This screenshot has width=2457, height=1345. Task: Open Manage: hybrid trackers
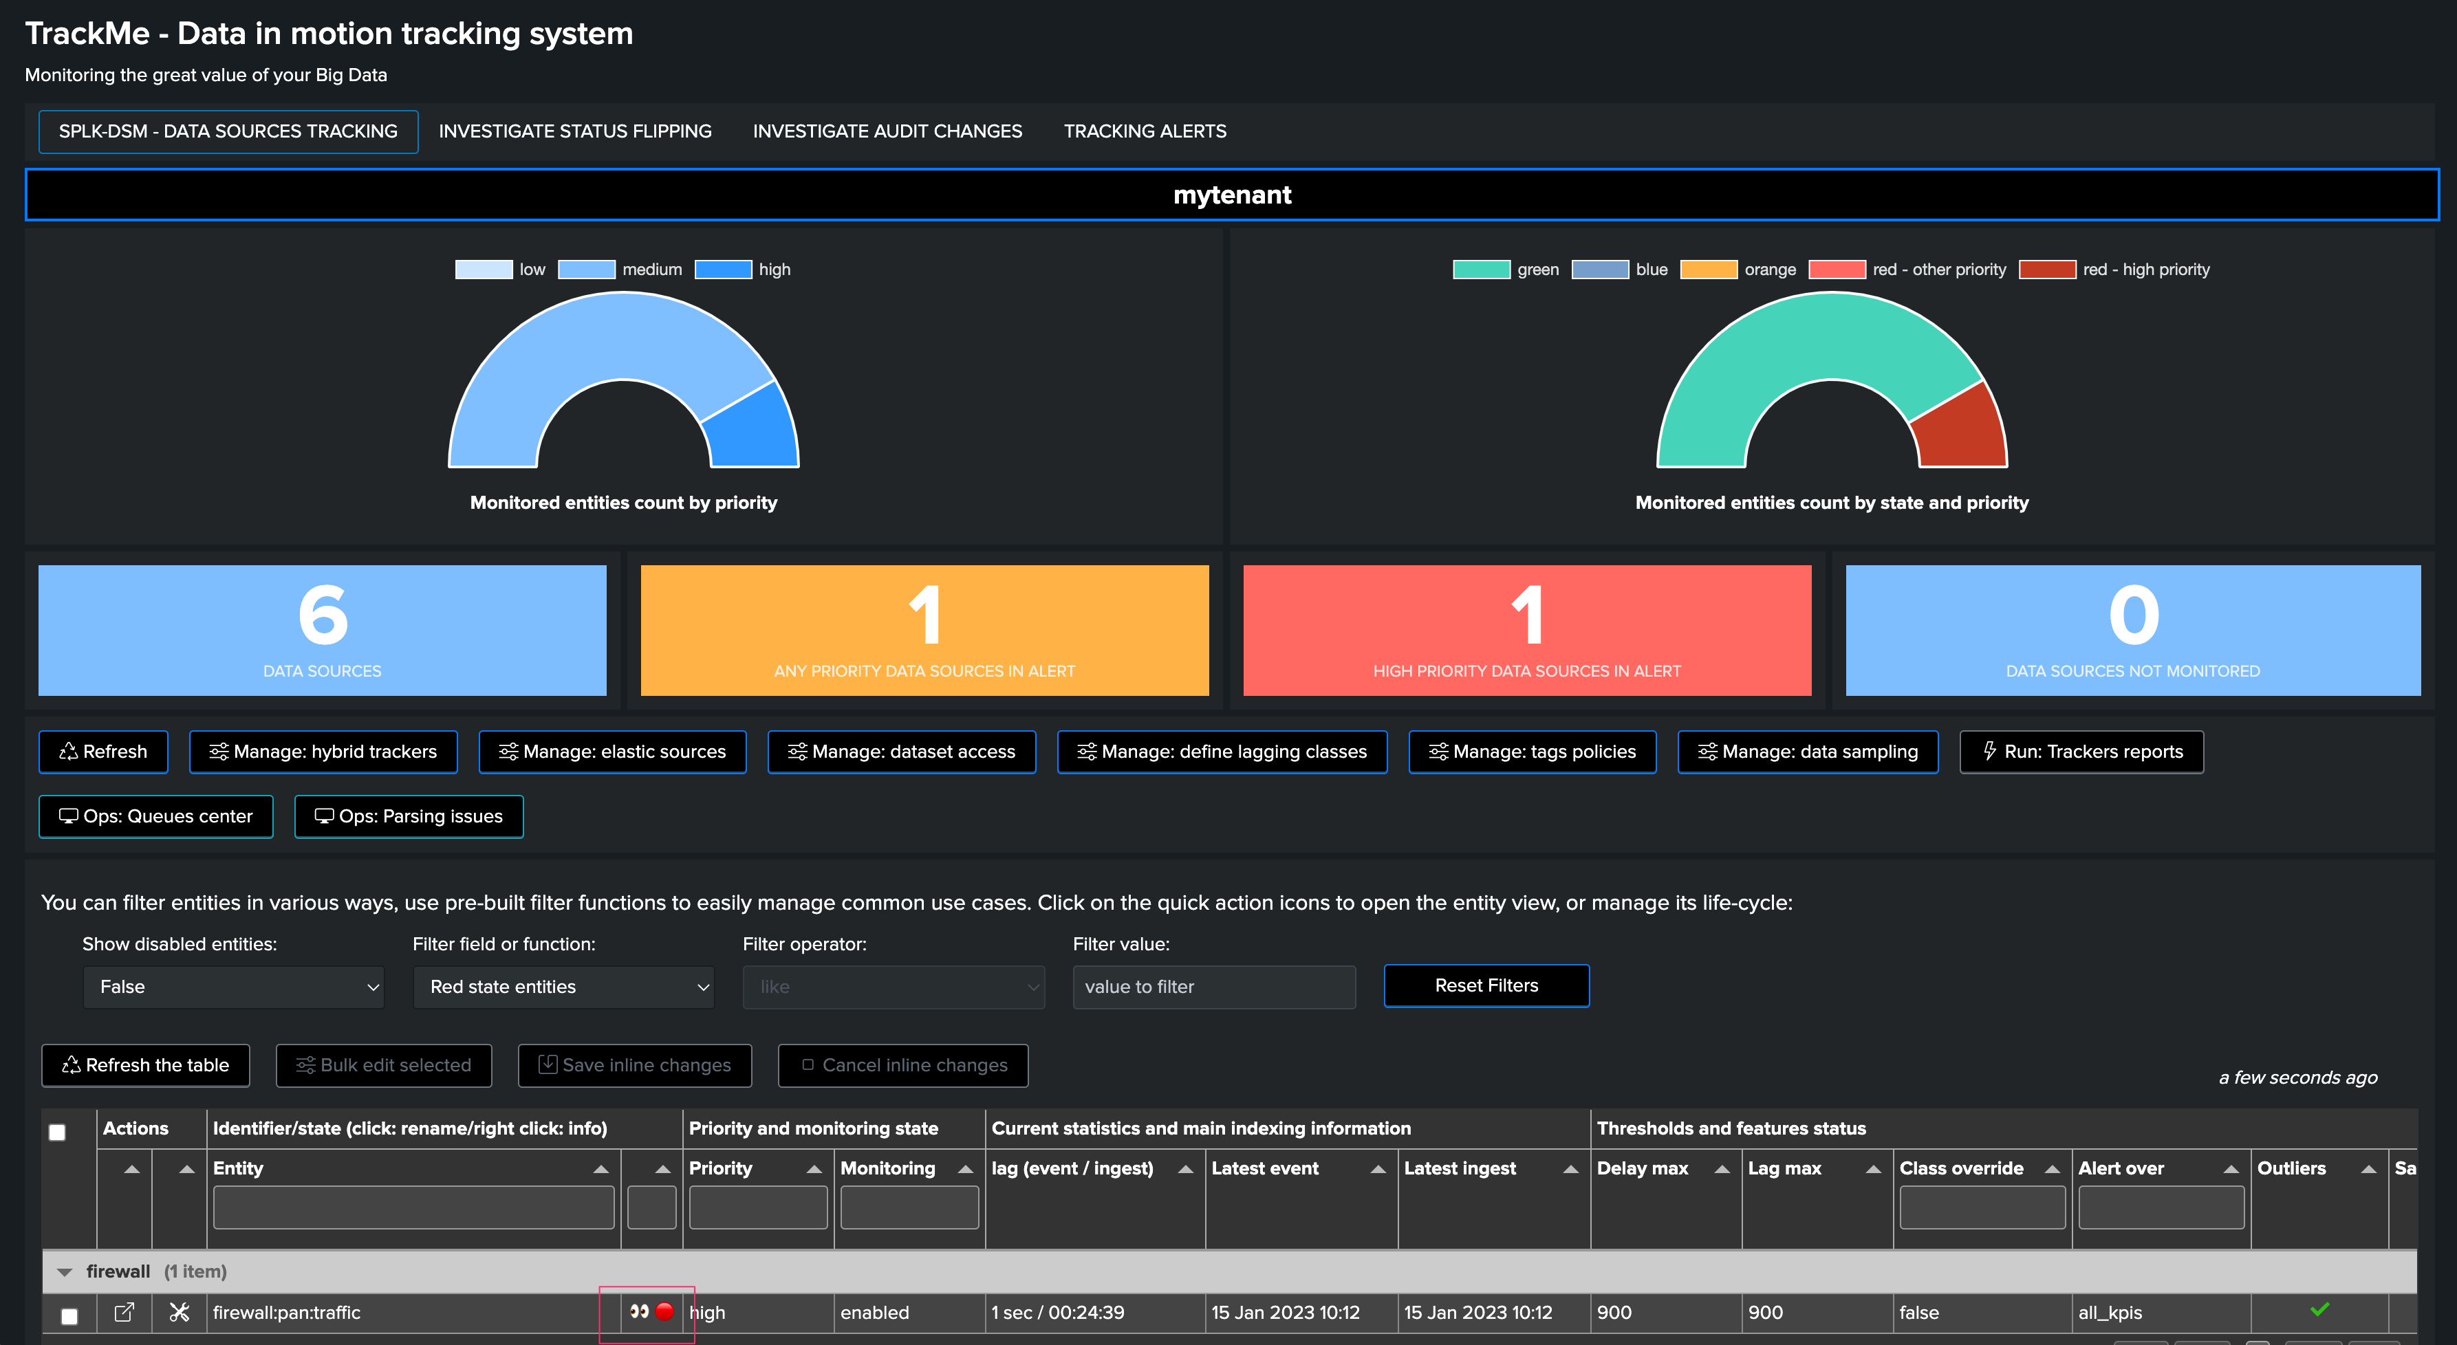(x=323, y=751)
